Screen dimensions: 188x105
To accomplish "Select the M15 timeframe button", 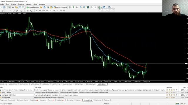I will click(43, 11).
